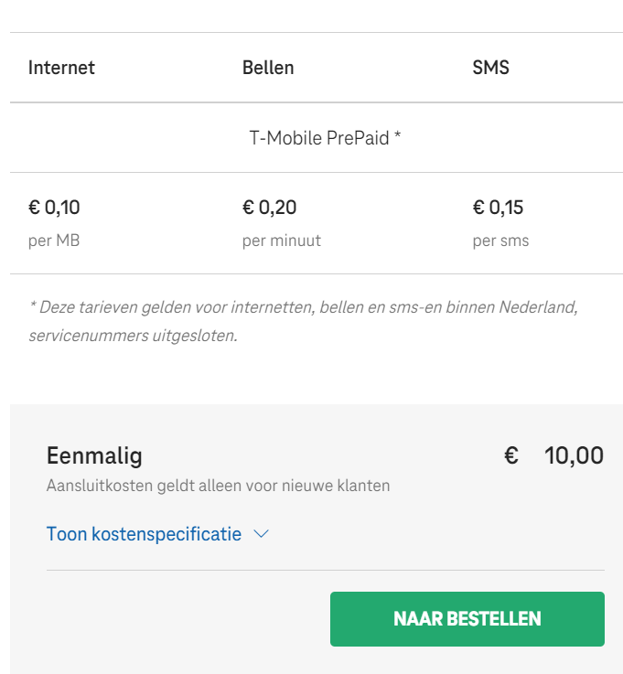This screenshot has height=674, width=623.
Task: Click the servicenummers uitgesloten footnote line
Action: (x=133, y=336)
